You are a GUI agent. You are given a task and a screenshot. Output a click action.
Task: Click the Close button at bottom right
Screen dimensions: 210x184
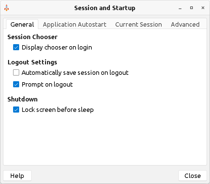193,176
